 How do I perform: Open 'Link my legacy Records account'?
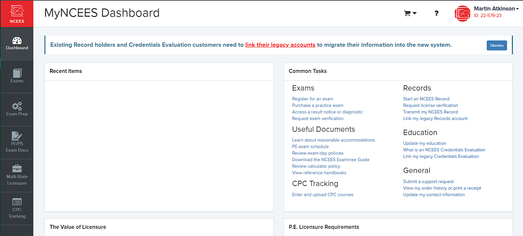pyautogui.click(x=435, y=118)
